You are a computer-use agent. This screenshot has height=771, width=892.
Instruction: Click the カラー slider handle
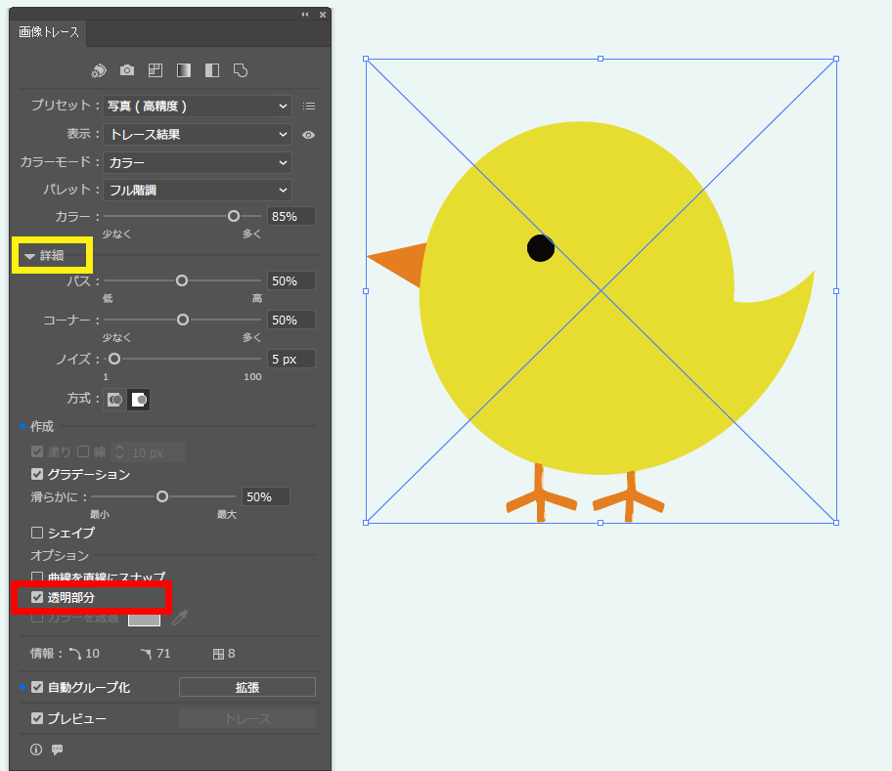pos(233,216)
